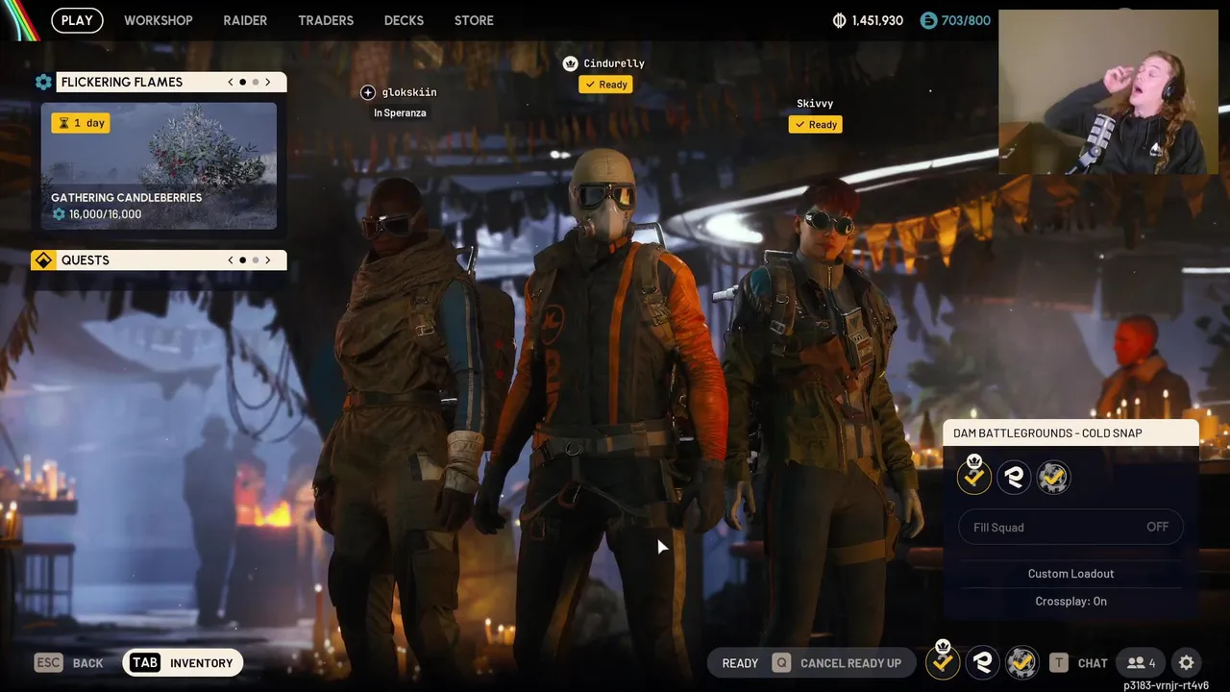Open the WORKSHOP tab
Screen dimensions: 1230x692
(x=159, y=20)
